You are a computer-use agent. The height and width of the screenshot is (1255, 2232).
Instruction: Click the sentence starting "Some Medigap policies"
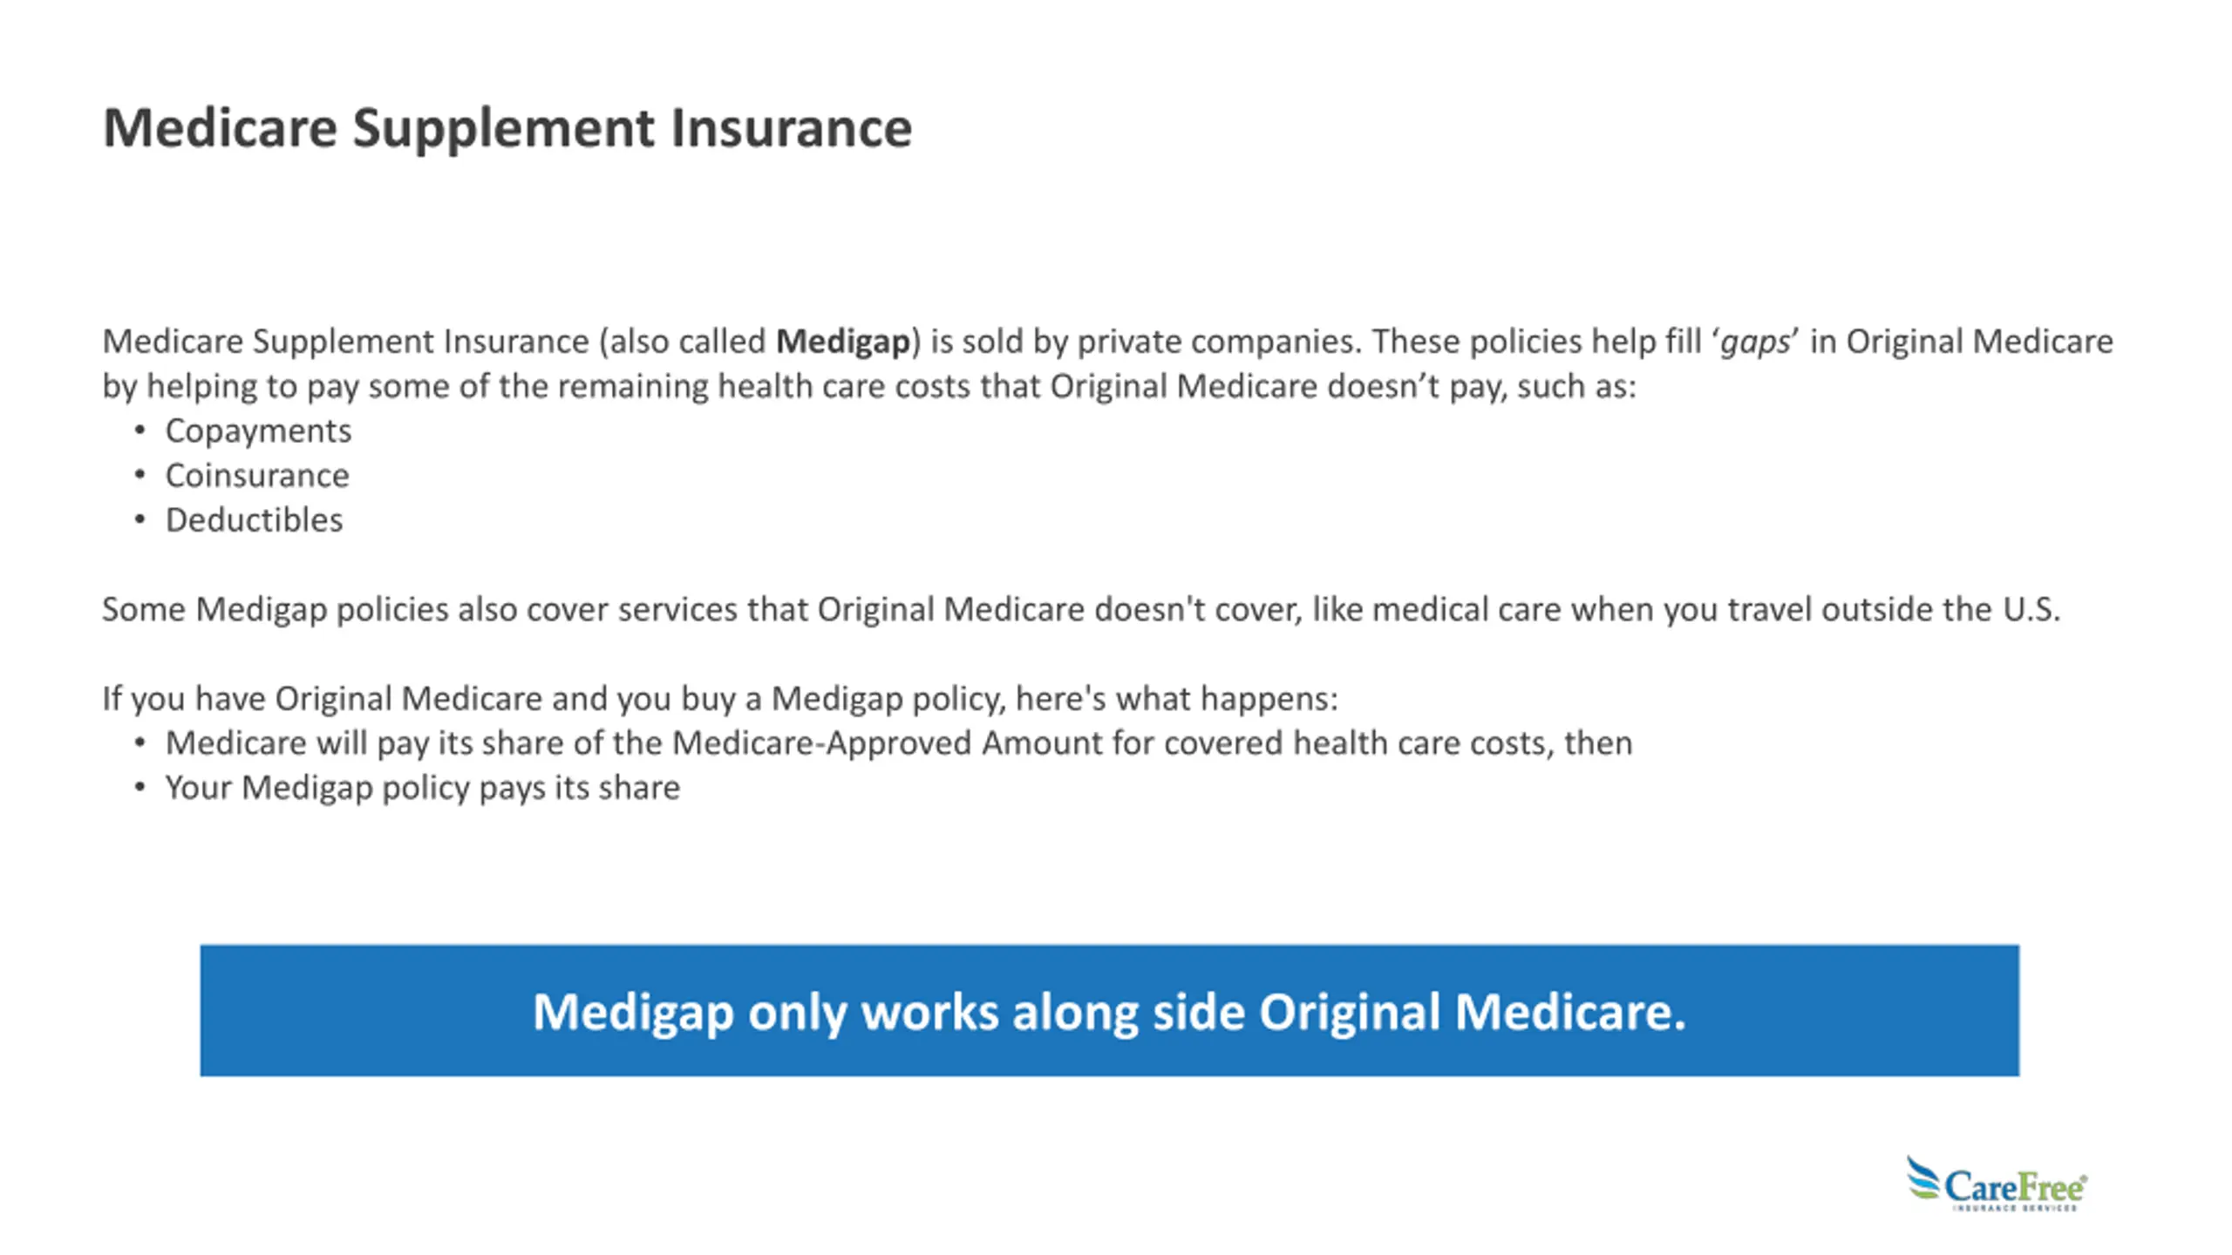[x=1081, y=609]
